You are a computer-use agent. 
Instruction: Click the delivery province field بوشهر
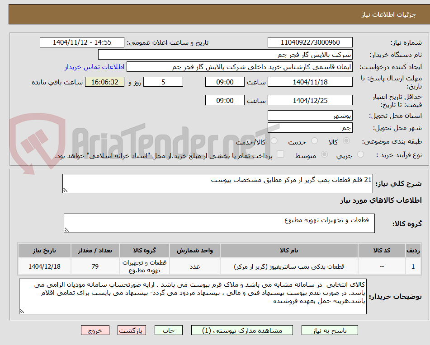[310, 116]
